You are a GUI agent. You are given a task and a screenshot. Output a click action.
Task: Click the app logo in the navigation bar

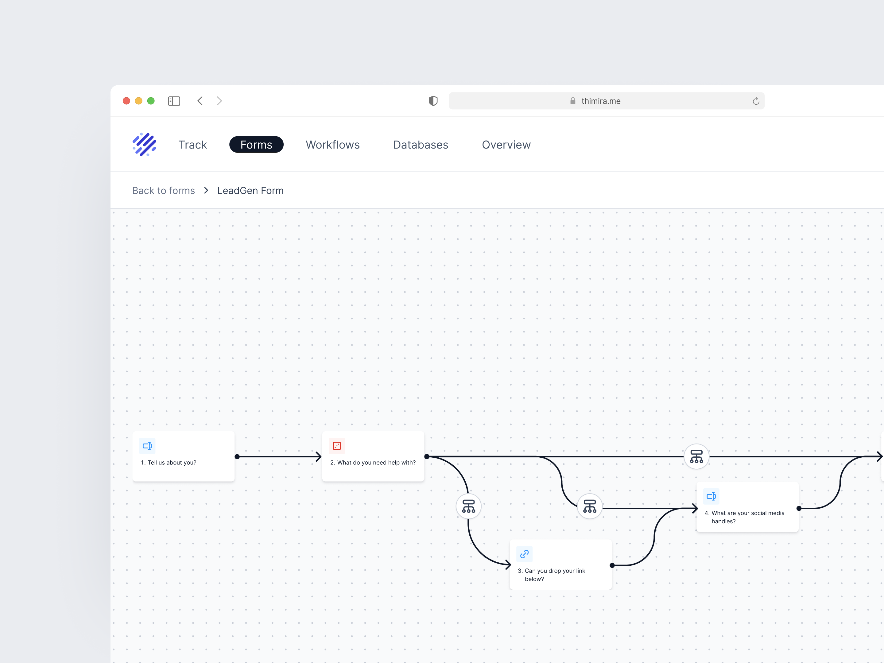144,144
